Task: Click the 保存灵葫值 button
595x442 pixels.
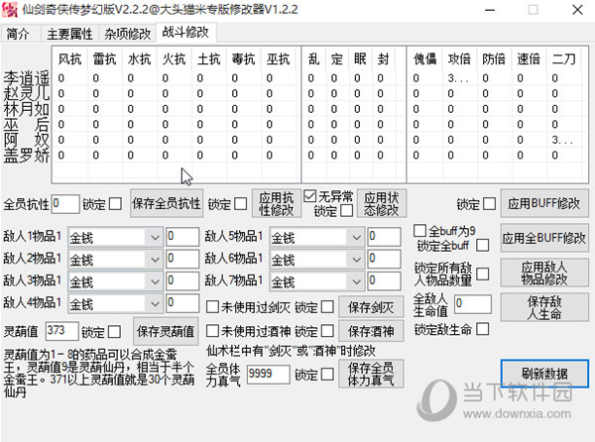Action: 166,331
